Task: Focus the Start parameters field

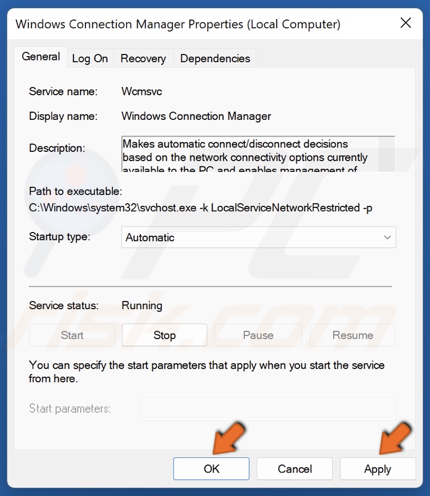Action: [x=268, y=409]
